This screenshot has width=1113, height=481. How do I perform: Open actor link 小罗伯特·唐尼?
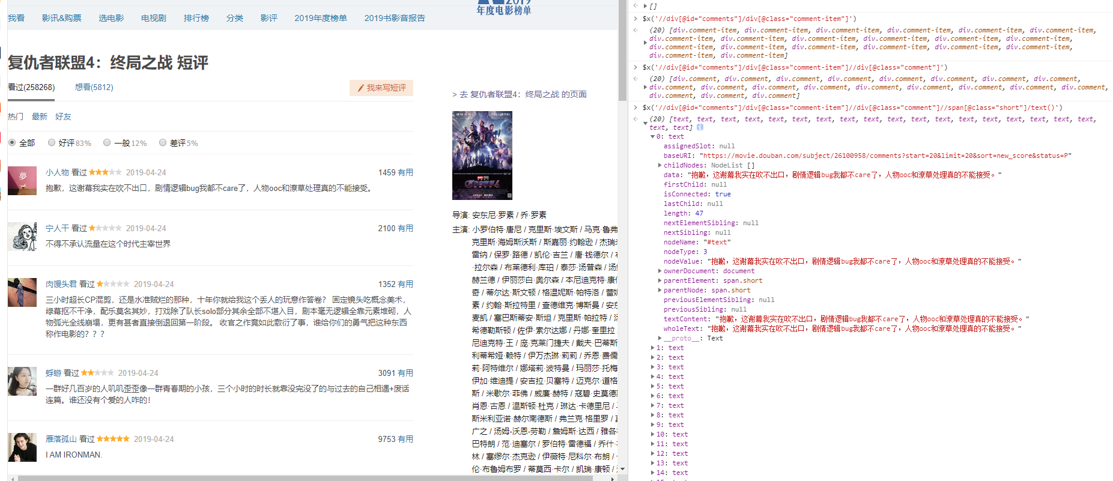tap(497, 229)
